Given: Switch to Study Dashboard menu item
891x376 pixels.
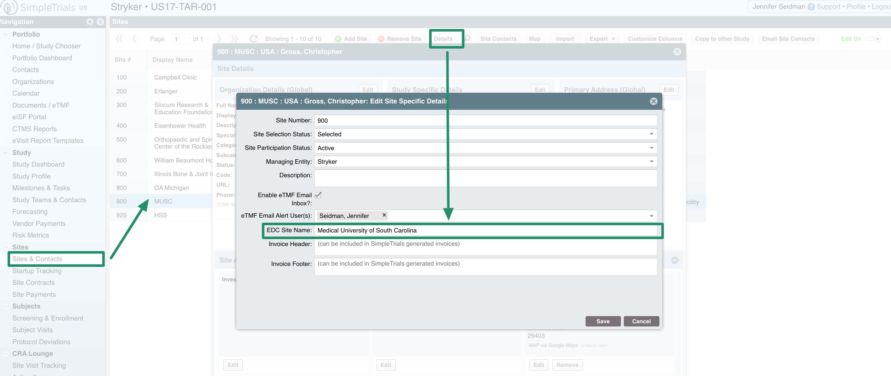Looking at the screenshot, I should tap(38, 164).
